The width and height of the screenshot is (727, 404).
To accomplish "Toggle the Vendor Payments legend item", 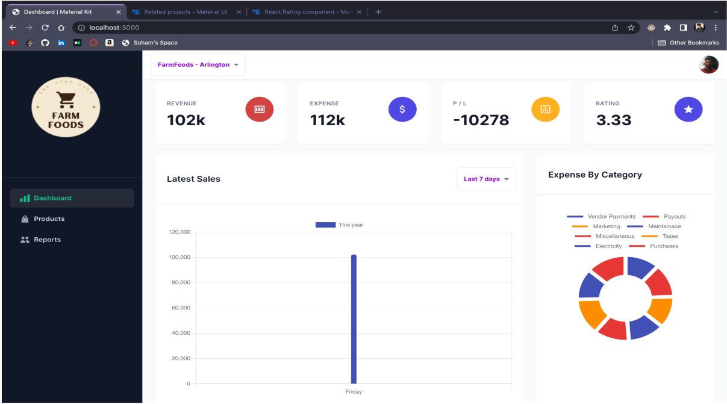I will [x=601, y=216].
